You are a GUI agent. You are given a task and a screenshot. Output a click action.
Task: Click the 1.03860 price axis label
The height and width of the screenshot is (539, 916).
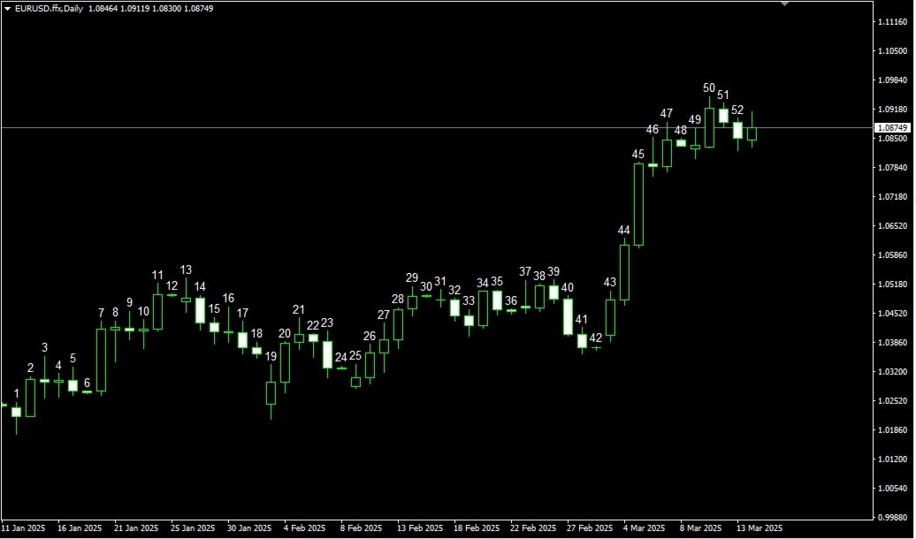click(x=893, y=343)
